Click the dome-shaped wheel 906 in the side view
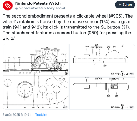Image resolution: width=137 pixels, height=121 pixels. 114,51
